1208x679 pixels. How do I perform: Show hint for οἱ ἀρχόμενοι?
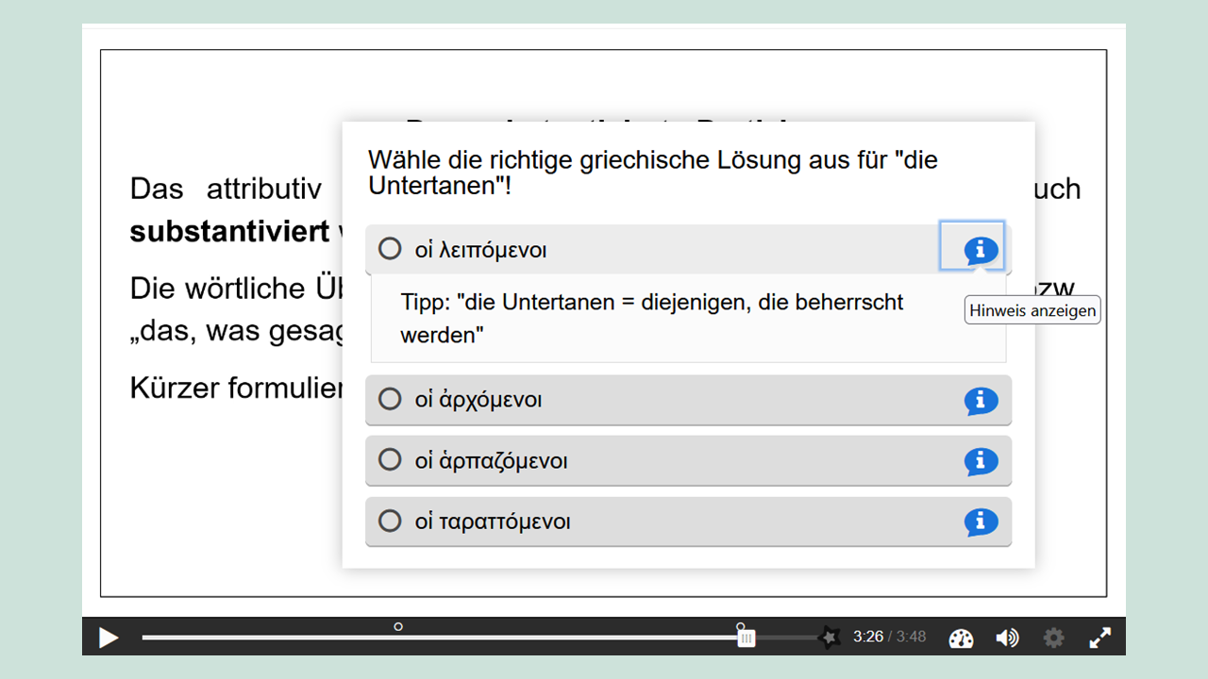[x=981, y=401]
